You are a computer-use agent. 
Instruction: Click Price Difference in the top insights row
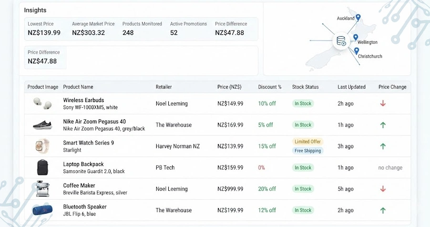pyautogui.click(x=231, y=29)
